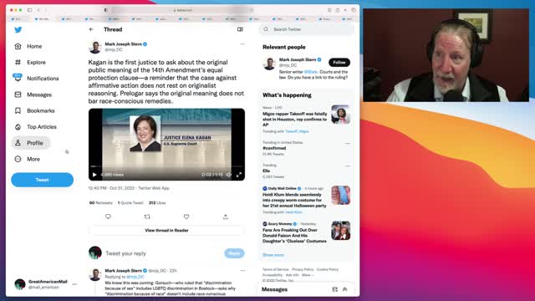Open Bookmarks icon in sidebar
The height and width of the screenshot is (301, 535).
(18, 110)
